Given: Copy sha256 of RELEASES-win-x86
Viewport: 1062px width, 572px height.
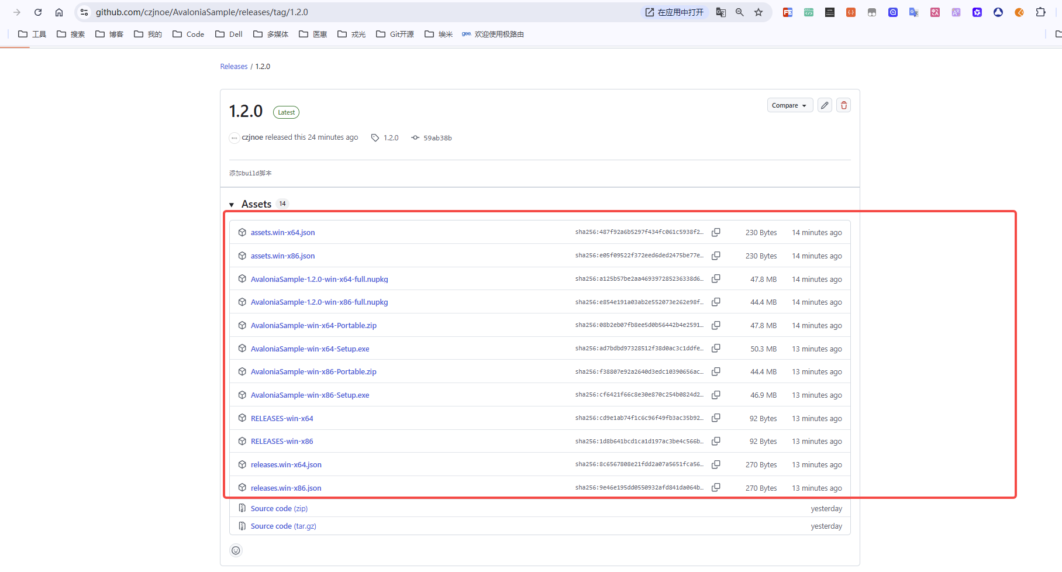Looking at the screenshot, I should coord(716,441).
